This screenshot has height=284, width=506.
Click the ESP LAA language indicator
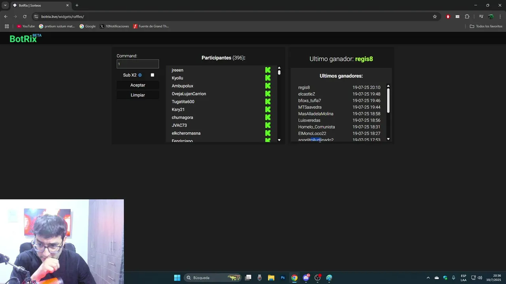click(x=463, y=278)
